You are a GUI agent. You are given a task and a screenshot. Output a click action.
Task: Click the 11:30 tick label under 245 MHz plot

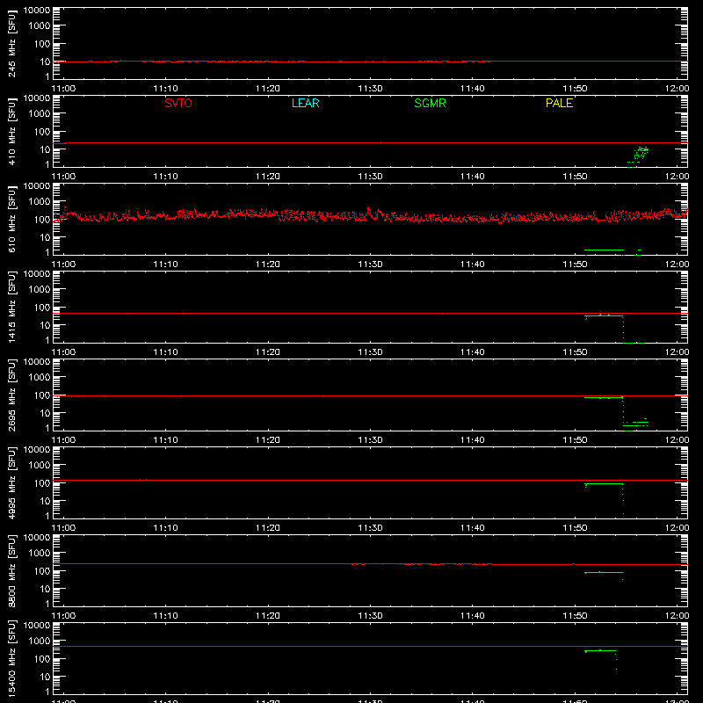click(370, 89)
